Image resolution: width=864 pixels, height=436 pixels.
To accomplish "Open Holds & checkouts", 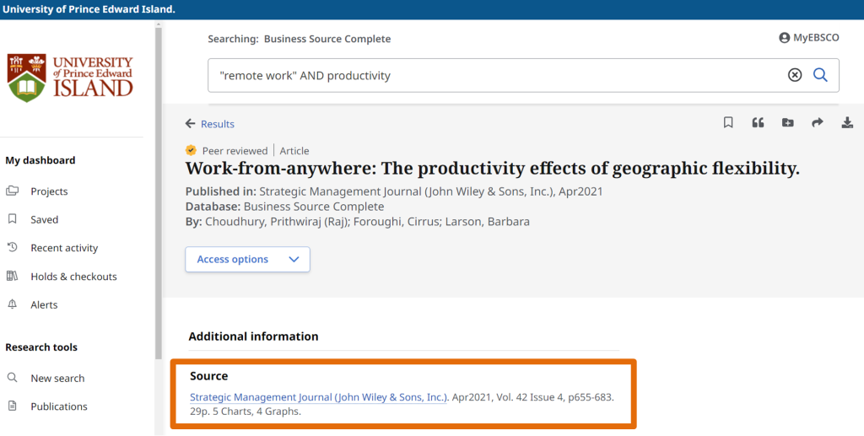I will click(x=73, y=277).
